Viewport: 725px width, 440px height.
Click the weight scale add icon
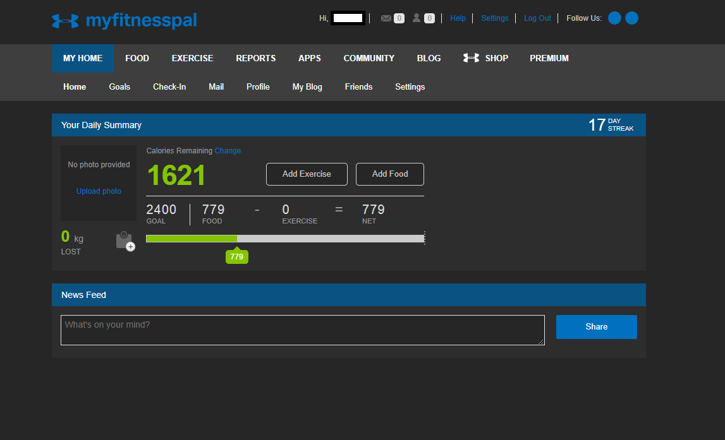coord(125,241)
